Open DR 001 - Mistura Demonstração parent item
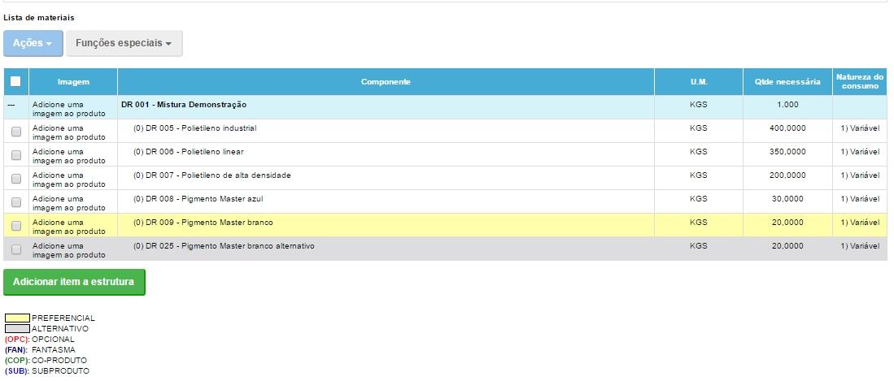The image size is (894, 381). pyautogui.click(x=184, y=105)
